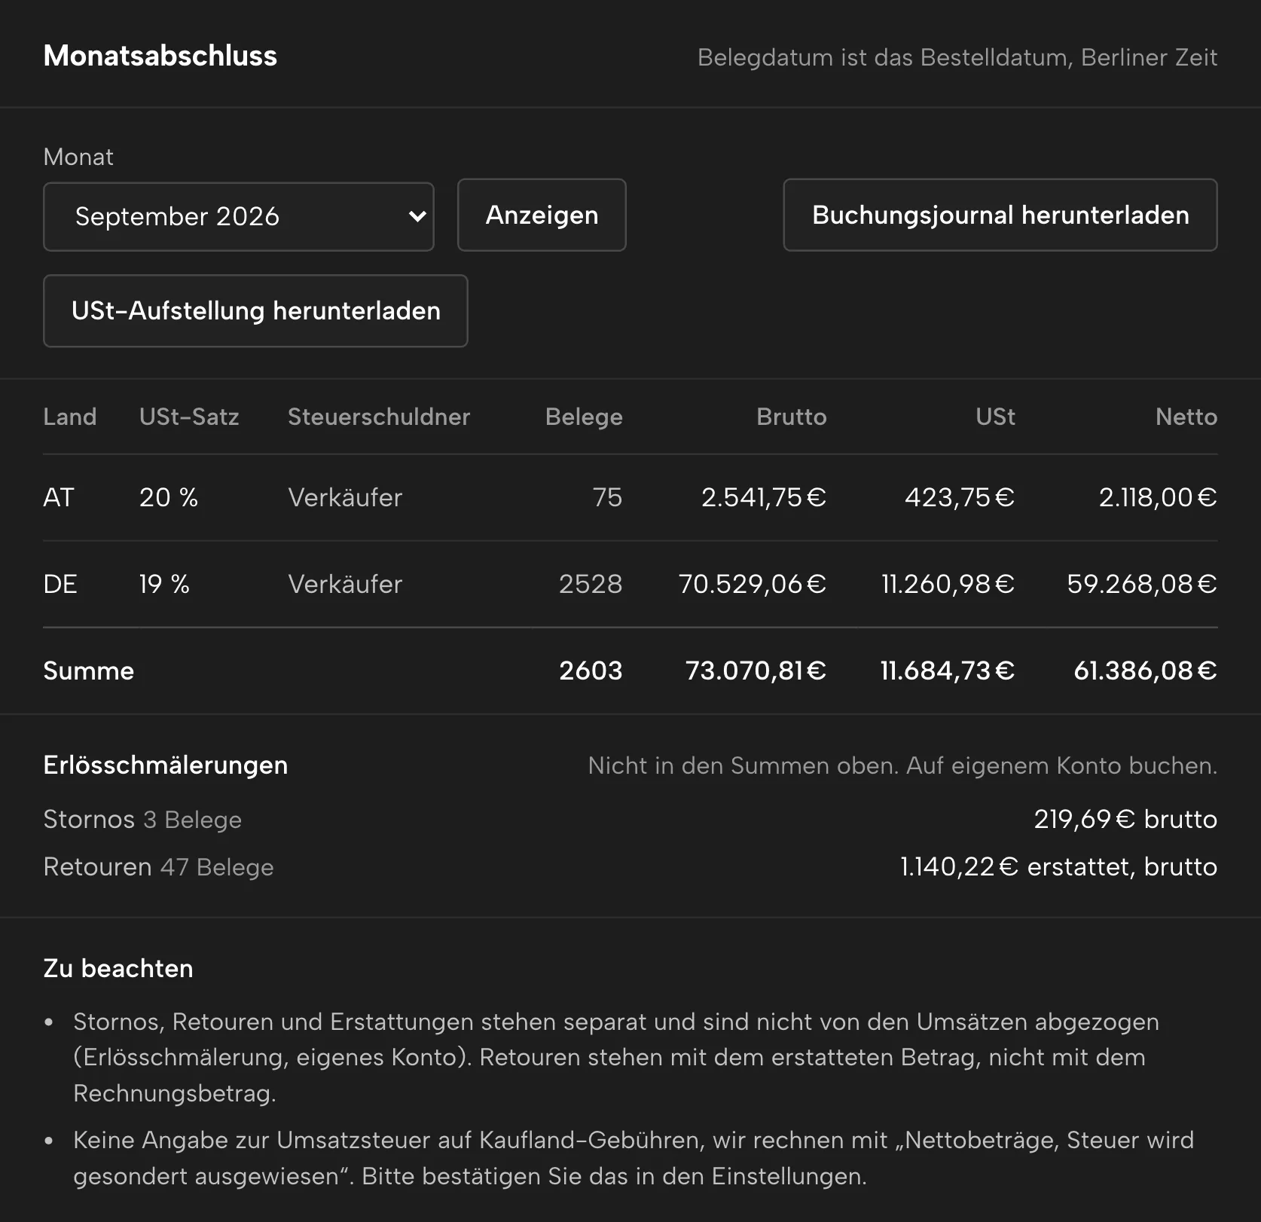Click the Retouren 47 Belege entry
The width and height of the screenshot is (1261, 1222).
[x=158, y=866]
